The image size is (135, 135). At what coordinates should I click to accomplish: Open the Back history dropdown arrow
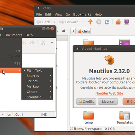54,22
